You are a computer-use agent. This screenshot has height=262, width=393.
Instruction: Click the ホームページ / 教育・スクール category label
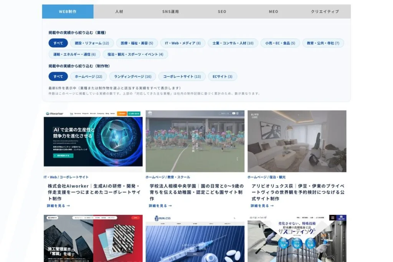point(168,177)
